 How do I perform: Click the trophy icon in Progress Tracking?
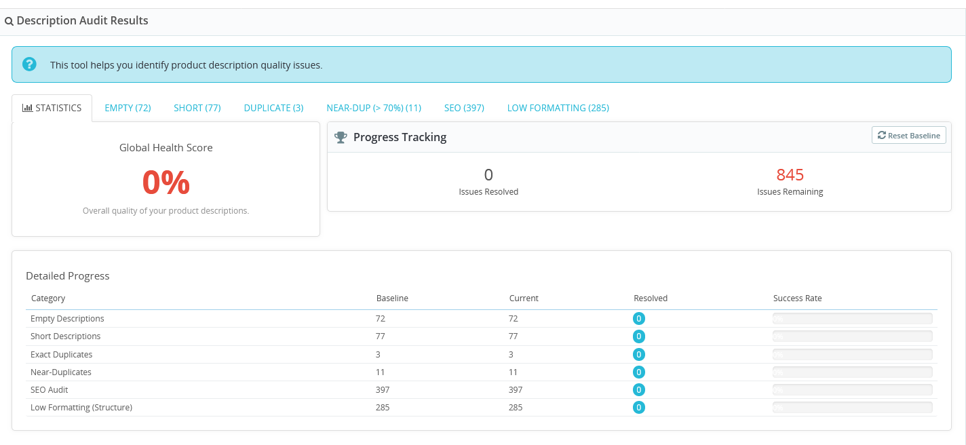pos(341,137)
